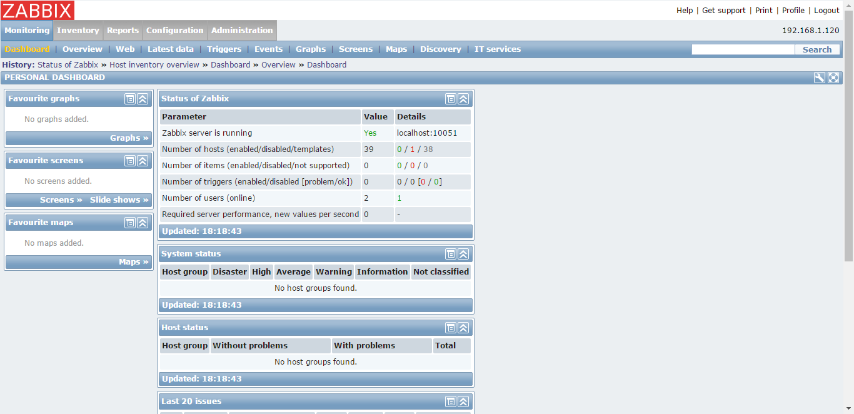
Task: Switch to the Administration tab
Action: pos(242,30)
